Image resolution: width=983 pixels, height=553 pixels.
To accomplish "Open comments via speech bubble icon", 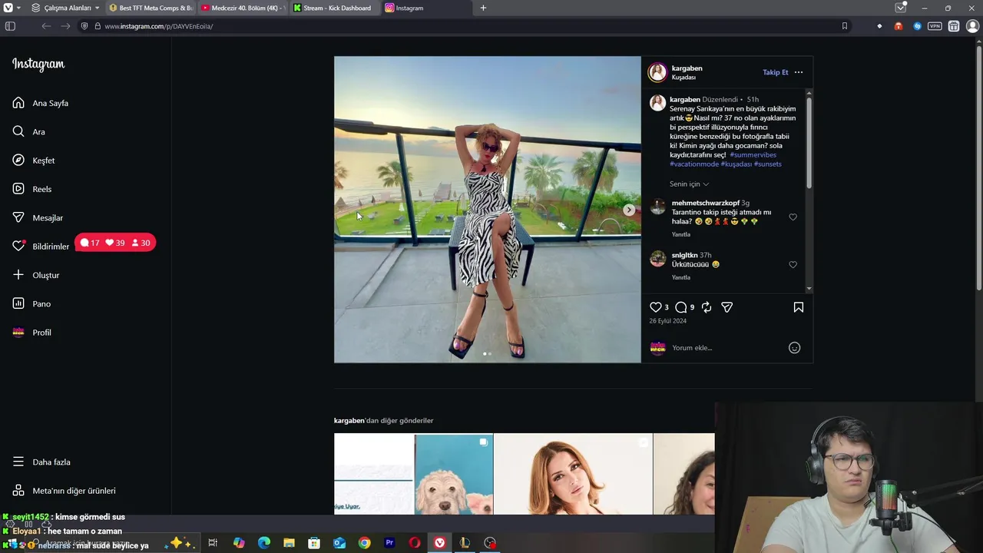I will (x=680, y=307).
